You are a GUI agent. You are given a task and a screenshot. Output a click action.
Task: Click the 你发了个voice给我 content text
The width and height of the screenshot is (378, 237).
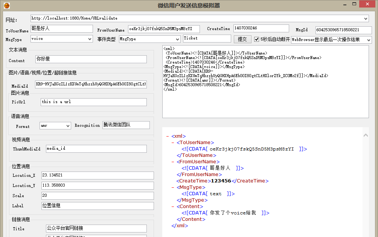click(x=233, y=213)
